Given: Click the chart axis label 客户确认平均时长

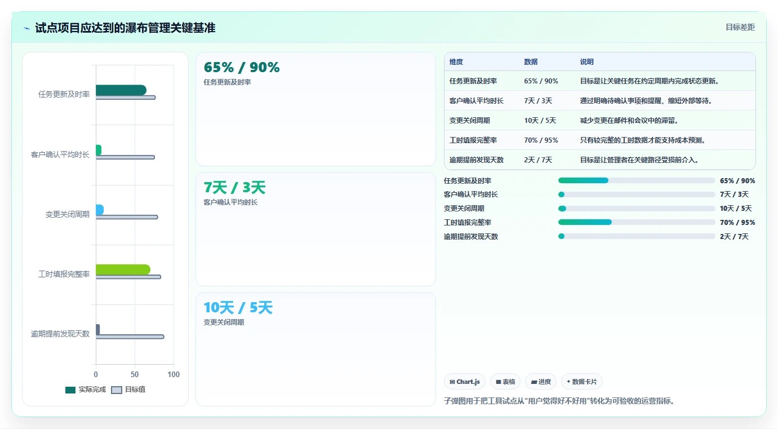Looking at the screenshot, I should (x=60, y=154).
